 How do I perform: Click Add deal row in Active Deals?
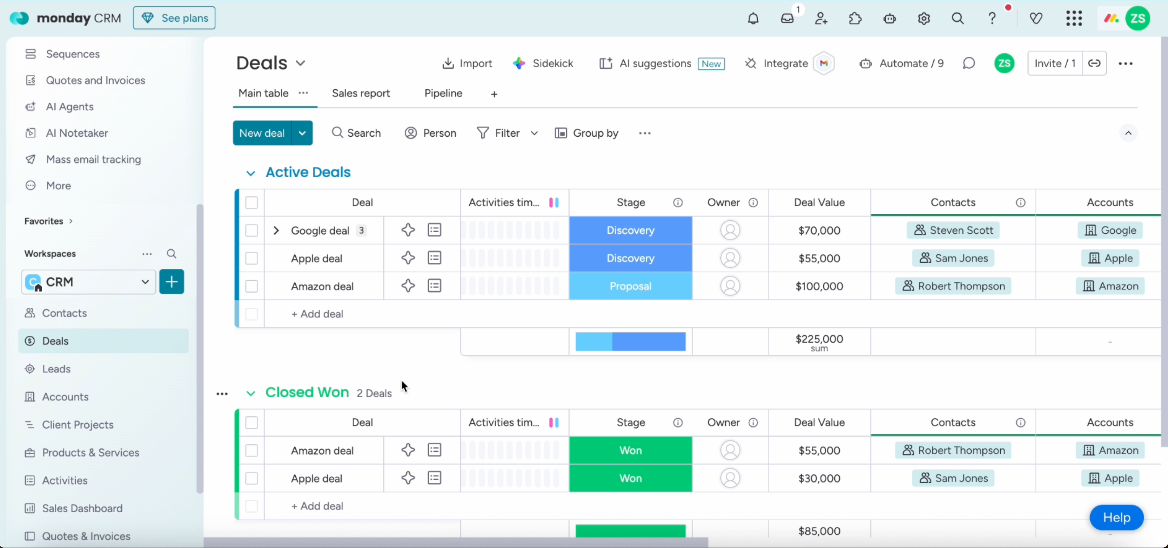[317, 314]
